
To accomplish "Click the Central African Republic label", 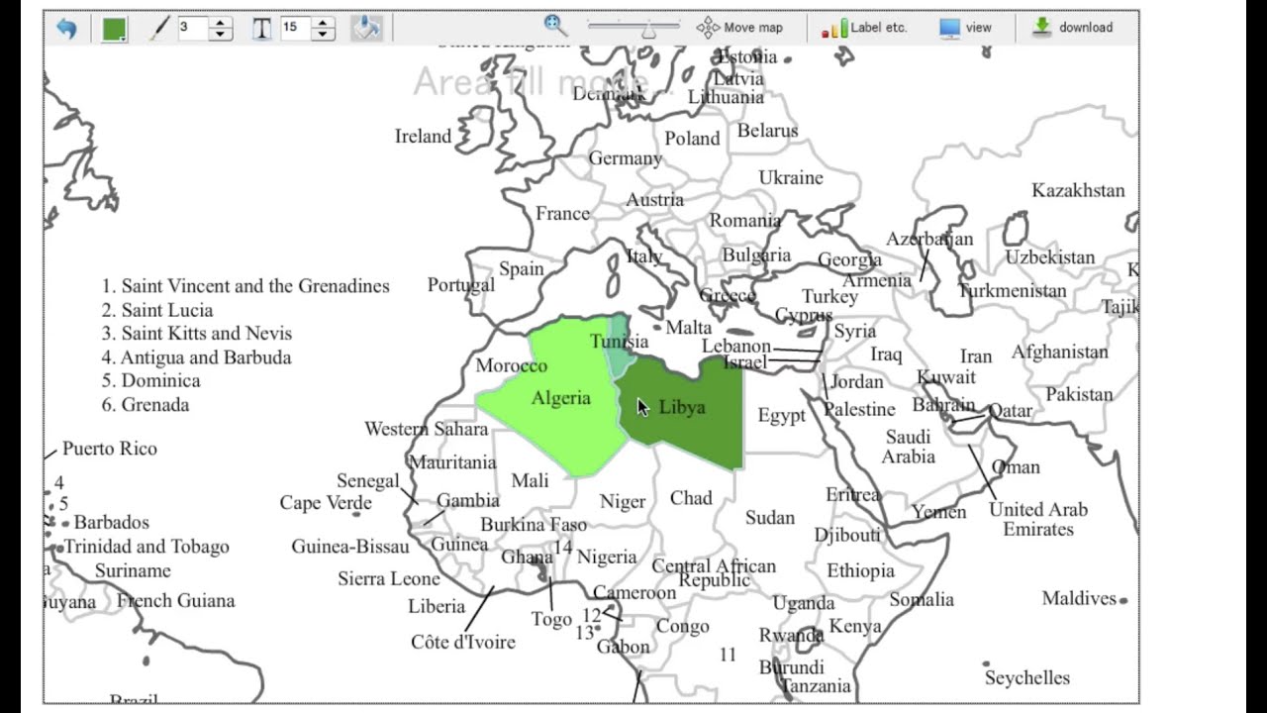I will coord(714,572).
